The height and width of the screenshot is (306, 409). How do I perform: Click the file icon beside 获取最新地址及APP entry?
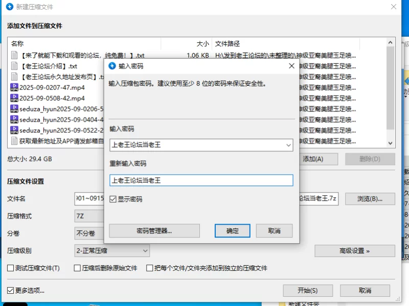(14, 141)
